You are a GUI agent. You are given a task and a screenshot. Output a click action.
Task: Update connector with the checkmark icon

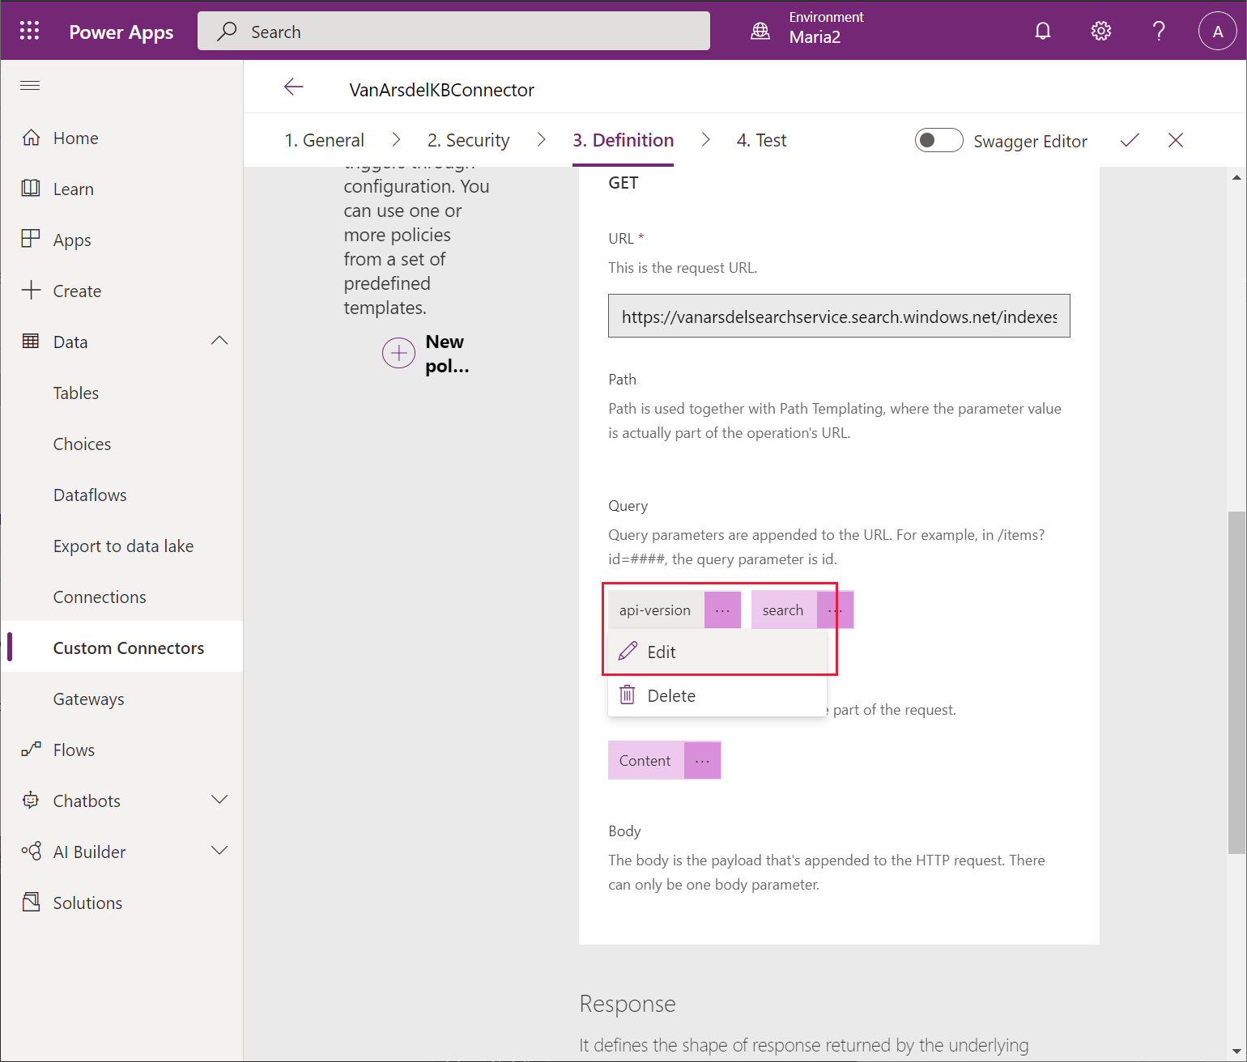tap(1130, 140)
